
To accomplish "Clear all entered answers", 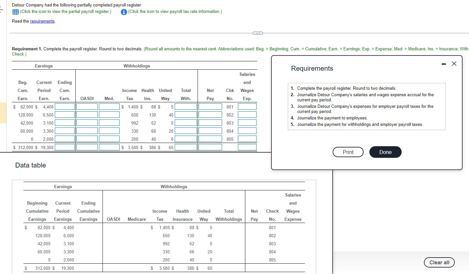I will (x=439, y=262).
